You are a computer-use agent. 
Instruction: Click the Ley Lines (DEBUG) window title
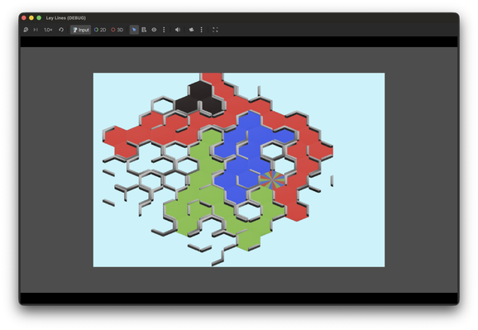point(66,18)
